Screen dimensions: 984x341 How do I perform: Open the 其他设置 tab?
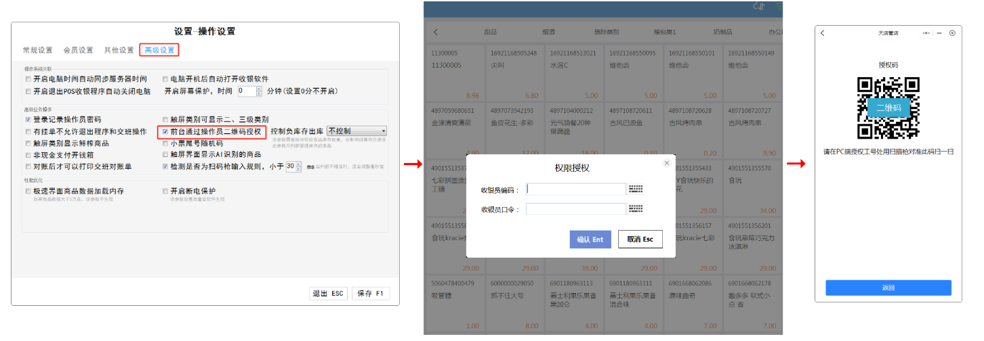[119, 50]
